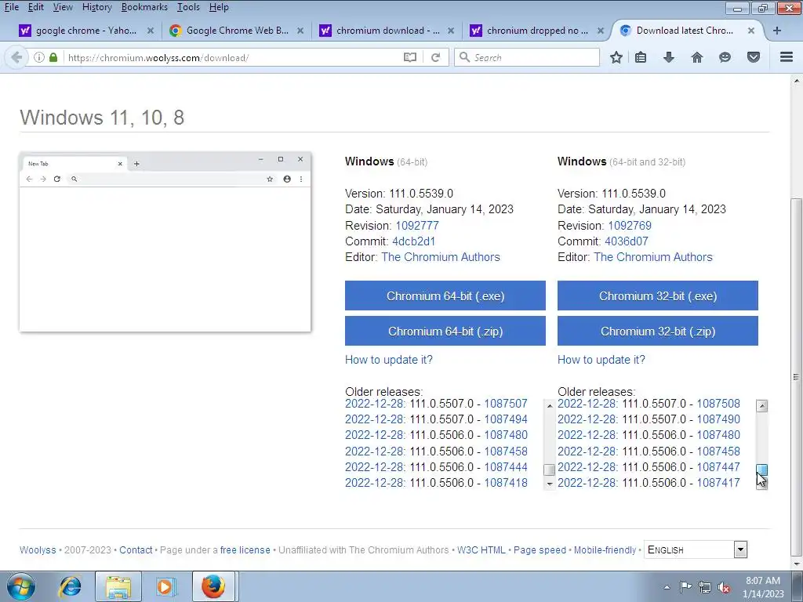Open the Windows Start button
The width and height of the screenshot is (803, 602).
tap(21, 586)
